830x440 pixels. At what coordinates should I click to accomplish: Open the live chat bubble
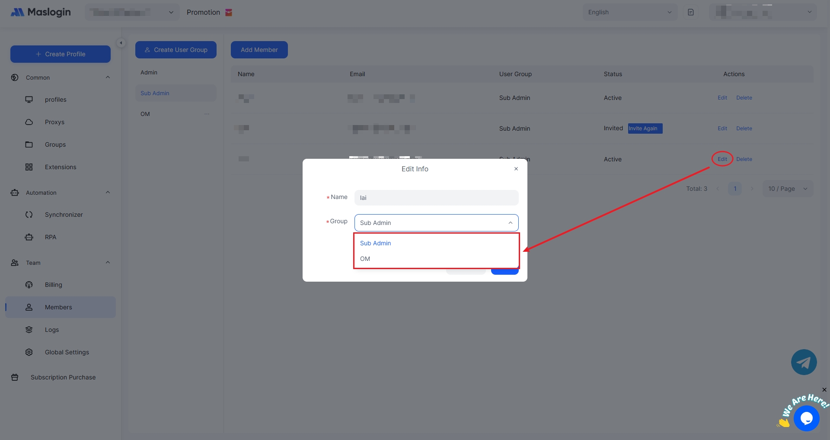(806, 418)
